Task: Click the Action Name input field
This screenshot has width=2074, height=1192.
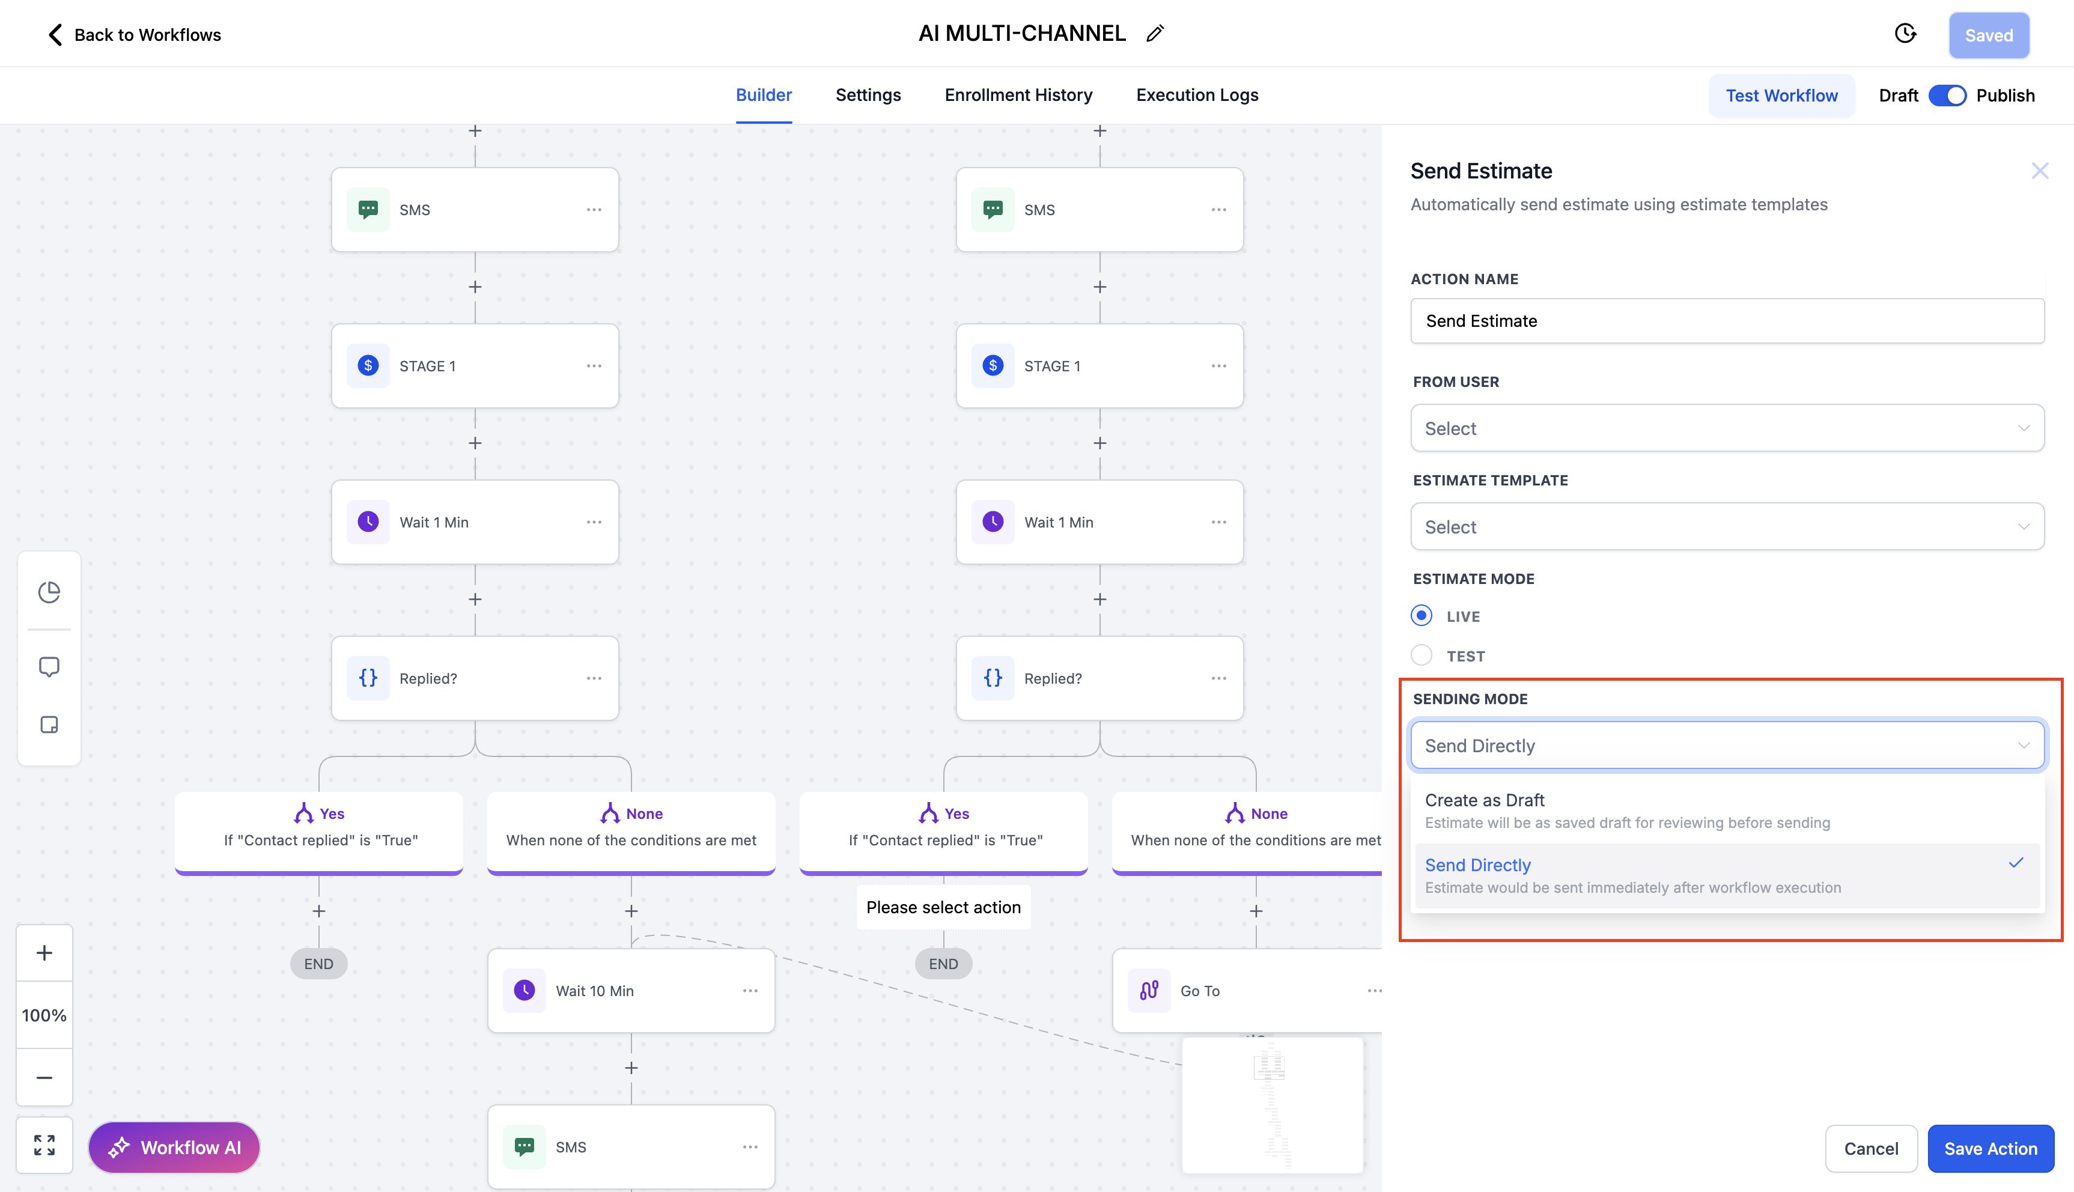Action: tap(1727, 321)
